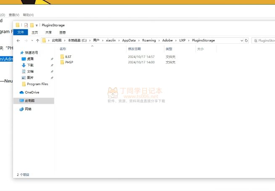Select PHSP modified date 2024/10/17 14:00

pyautogui.click(x=141, y=62)
